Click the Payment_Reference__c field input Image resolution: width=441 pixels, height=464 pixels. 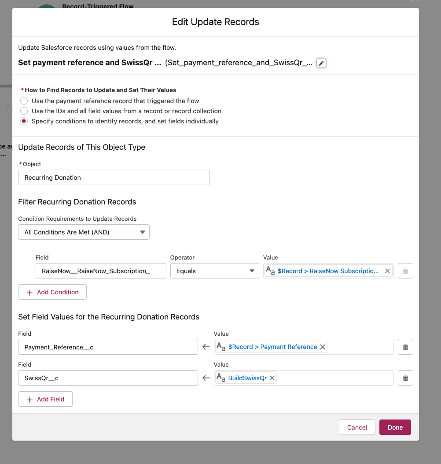pyautogui.click(x=108, y=347)
